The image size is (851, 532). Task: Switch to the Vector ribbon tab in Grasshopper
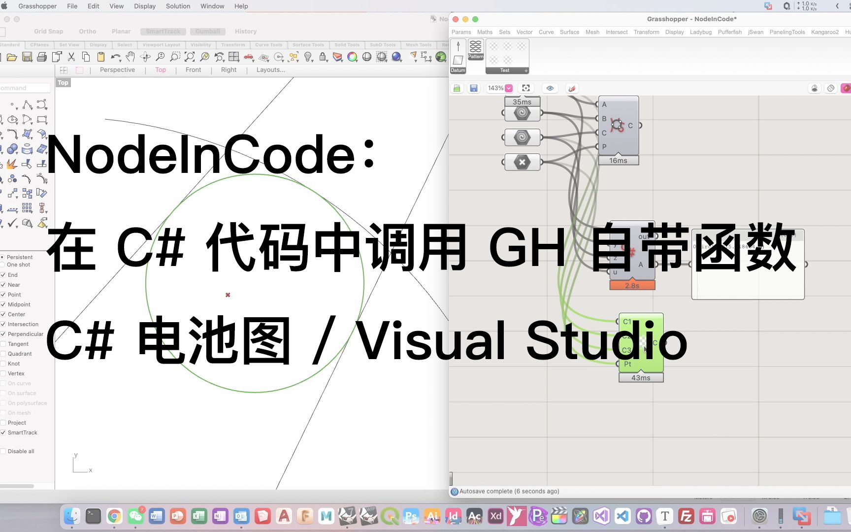(524, 32)
